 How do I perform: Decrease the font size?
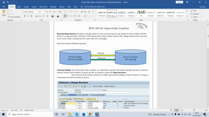(50, 12)
